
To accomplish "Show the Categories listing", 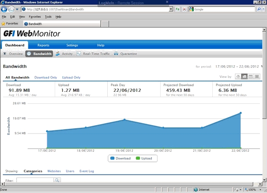I will click(x=33, y=171).
